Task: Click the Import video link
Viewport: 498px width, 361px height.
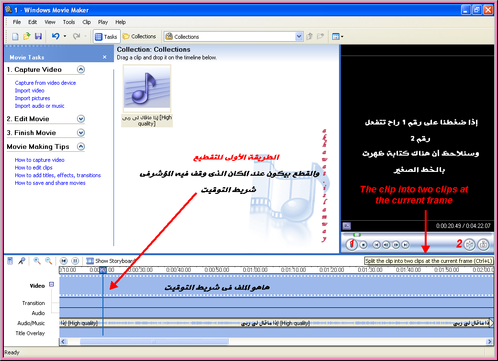Action: (x=30, y=90)
